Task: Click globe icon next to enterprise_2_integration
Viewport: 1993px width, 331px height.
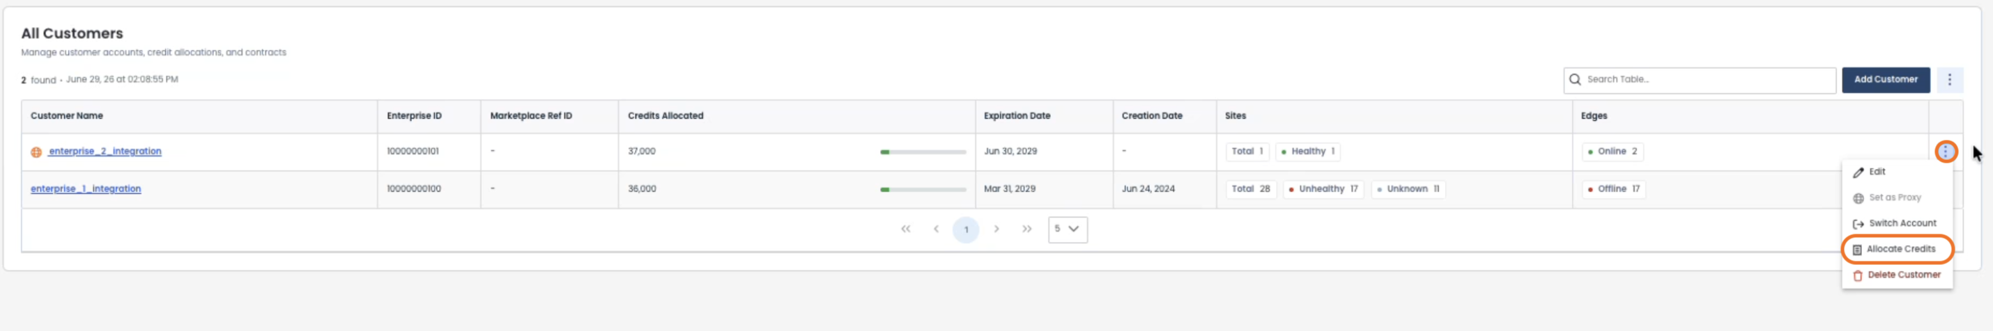Action: (x=36, y=152)
